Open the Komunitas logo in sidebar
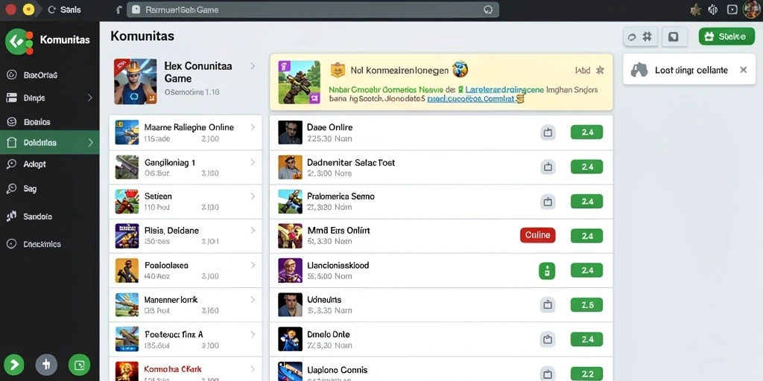 19,42
